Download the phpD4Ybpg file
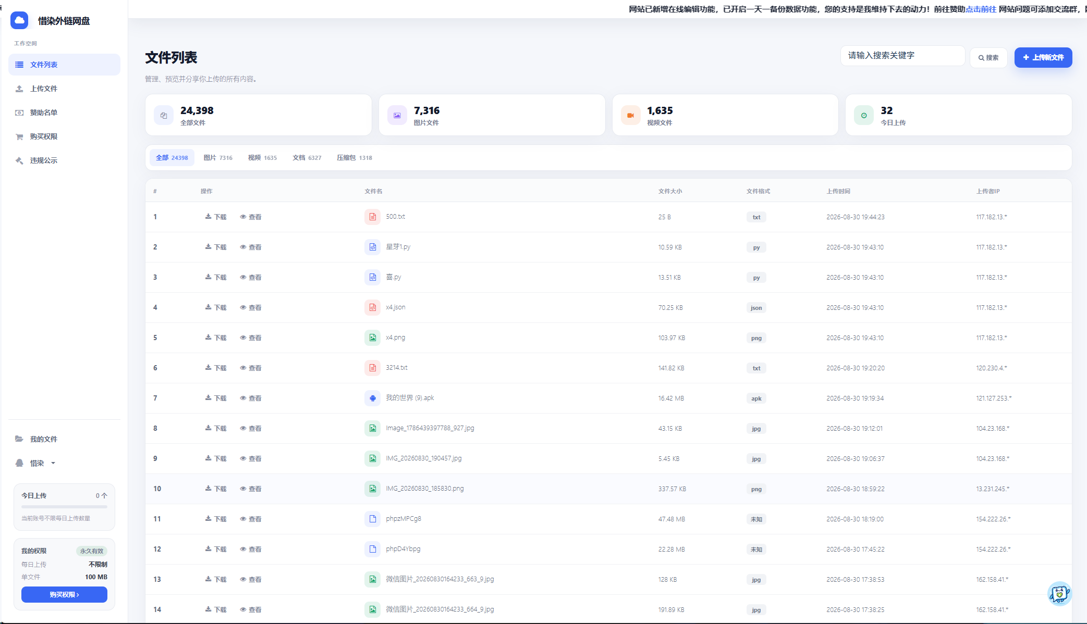The height and width of the screenshot is (624, 1087). 216,549
